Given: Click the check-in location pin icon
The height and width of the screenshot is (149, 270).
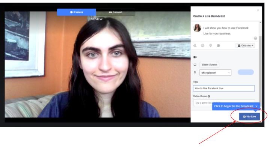Looking at the screenshot, I should 210,45.
